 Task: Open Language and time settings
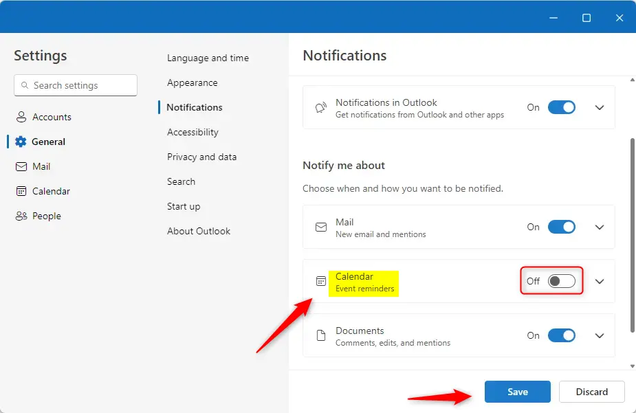[x=208, y=58]
